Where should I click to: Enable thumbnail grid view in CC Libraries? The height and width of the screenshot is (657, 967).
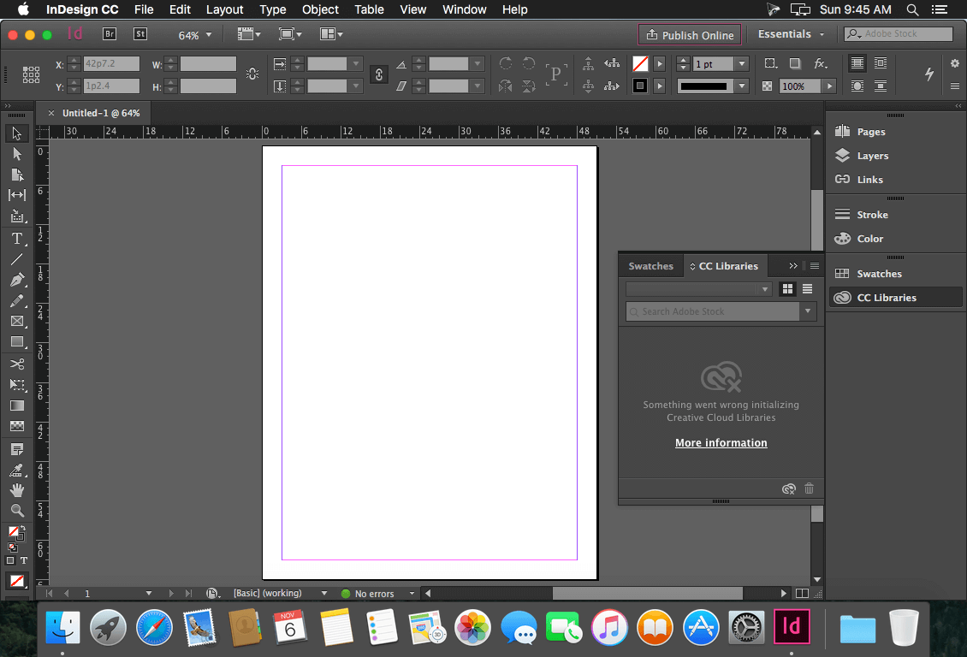pos(786,288)
